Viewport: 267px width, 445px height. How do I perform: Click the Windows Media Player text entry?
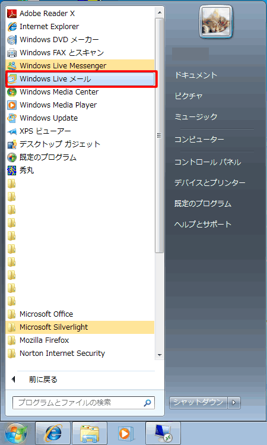tap(58, 105)
